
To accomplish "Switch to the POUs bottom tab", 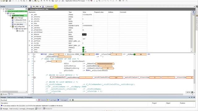I will (11, 94).
